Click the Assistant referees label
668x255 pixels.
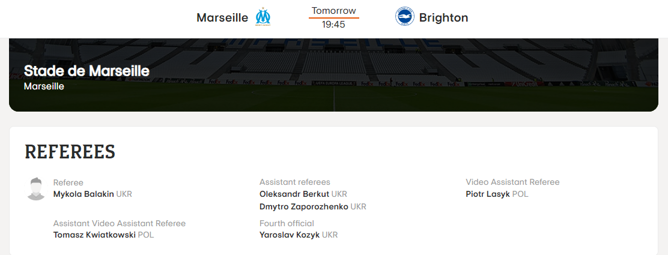(x=294, y=182)
